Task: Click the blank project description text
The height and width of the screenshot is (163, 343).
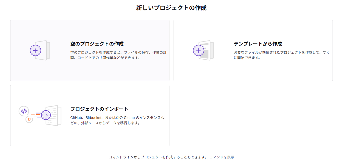Action: 118,55
